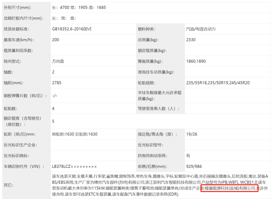Click steering type value 方向盘
The width and height of the screenshot is (273, 199).
click(x=58, y=61)
